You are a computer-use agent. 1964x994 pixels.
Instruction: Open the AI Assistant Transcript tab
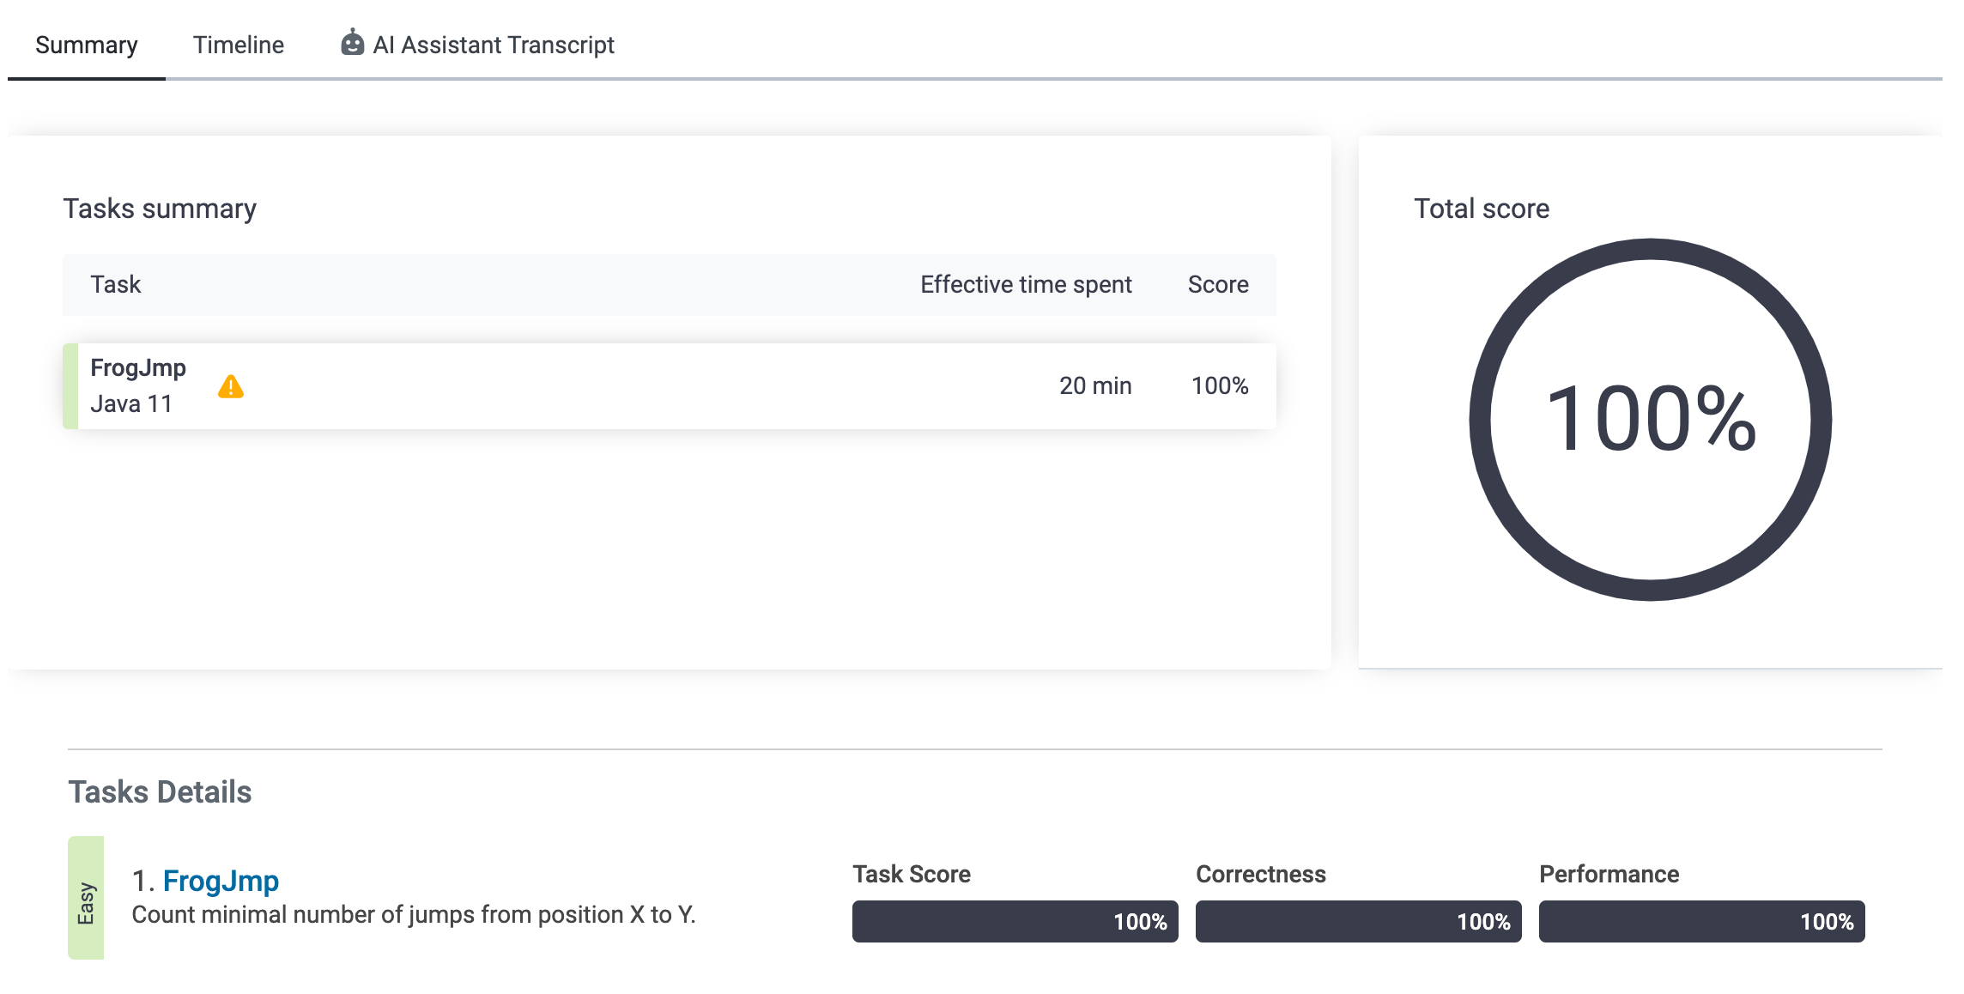pos(493,45)
